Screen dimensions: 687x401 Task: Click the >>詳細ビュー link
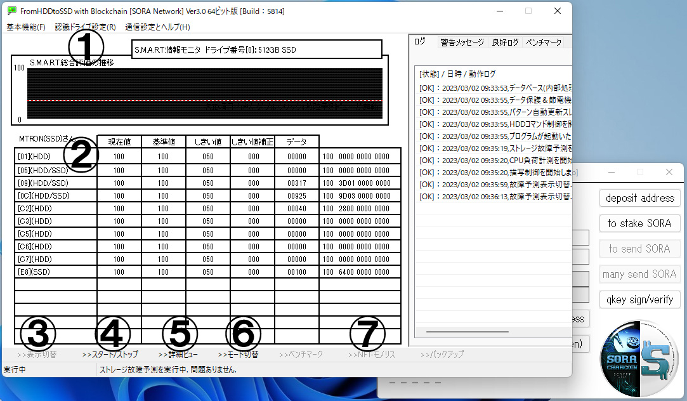pyautogui.click(x=178, y=354)
